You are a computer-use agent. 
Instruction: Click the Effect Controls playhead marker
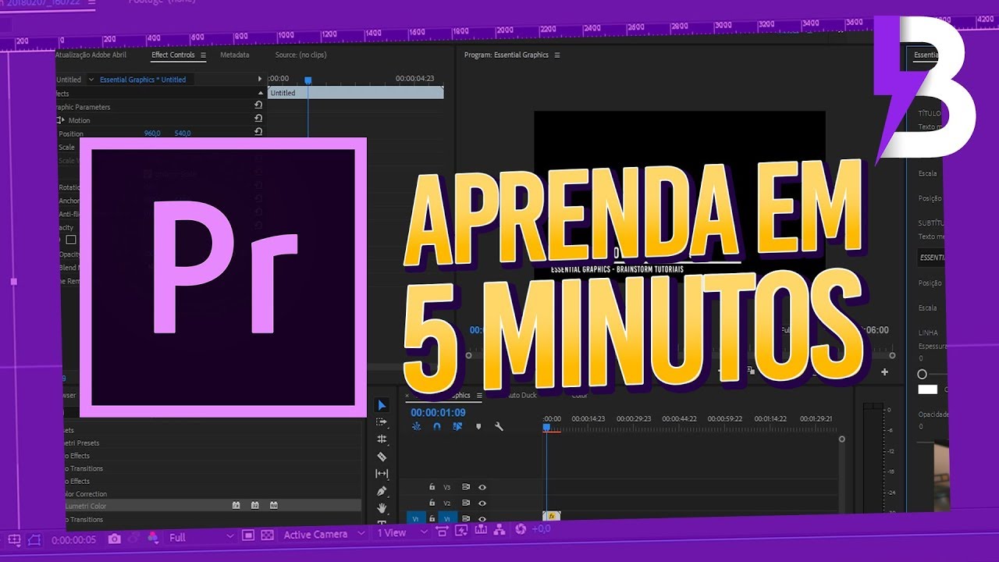click(308, 80)
